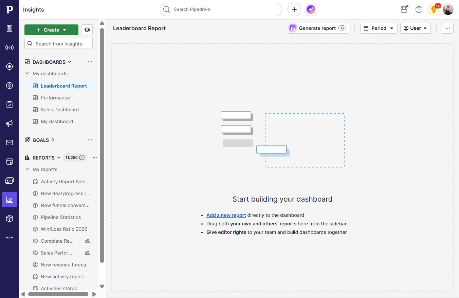Open the Create dropdown

[51, 30]
